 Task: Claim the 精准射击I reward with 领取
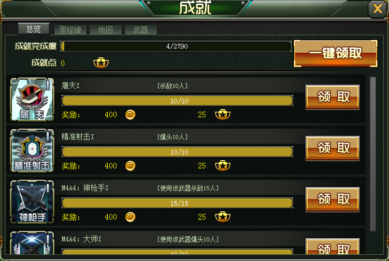pos(333,148)
